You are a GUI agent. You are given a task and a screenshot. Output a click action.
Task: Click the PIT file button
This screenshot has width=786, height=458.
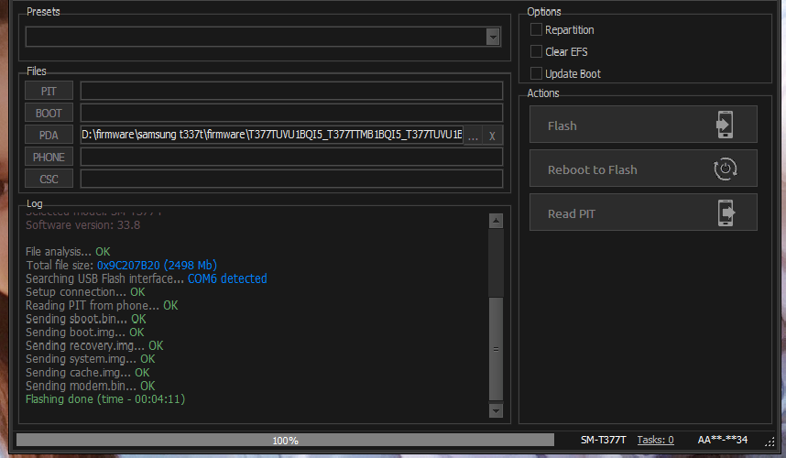click(x=49, y=92)
